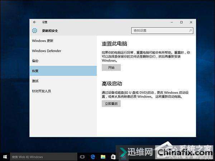Focus the 查找设置 search field
The height and width of the screenshot is (161, 215).
point(162,30)
